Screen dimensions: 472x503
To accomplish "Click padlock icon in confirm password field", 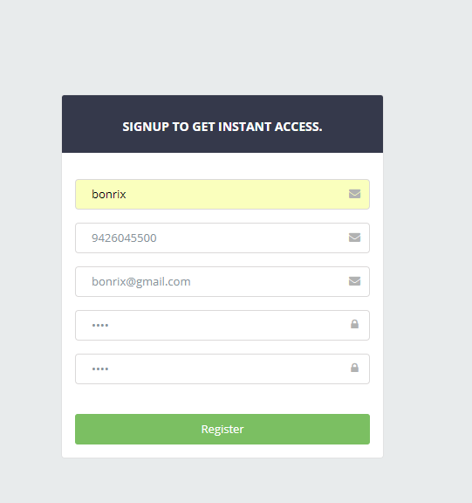I will click(x=354, y=368).
